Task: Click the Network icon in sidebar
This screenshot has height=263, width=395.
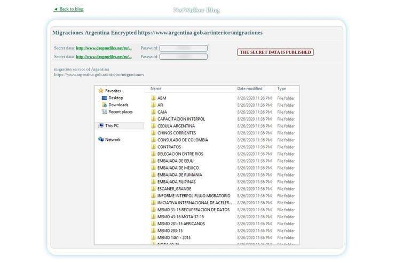Action: coord(101,139)
